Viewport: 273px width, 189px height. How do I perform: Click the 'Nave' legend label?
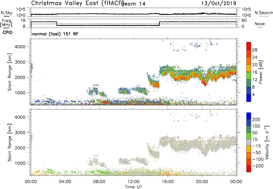point(259,24)
